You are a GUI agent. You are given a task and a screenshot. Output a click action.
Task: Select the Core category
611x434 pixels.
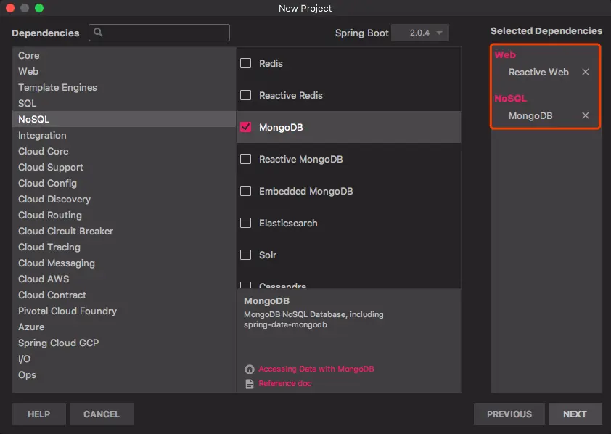tap(124, 55)
